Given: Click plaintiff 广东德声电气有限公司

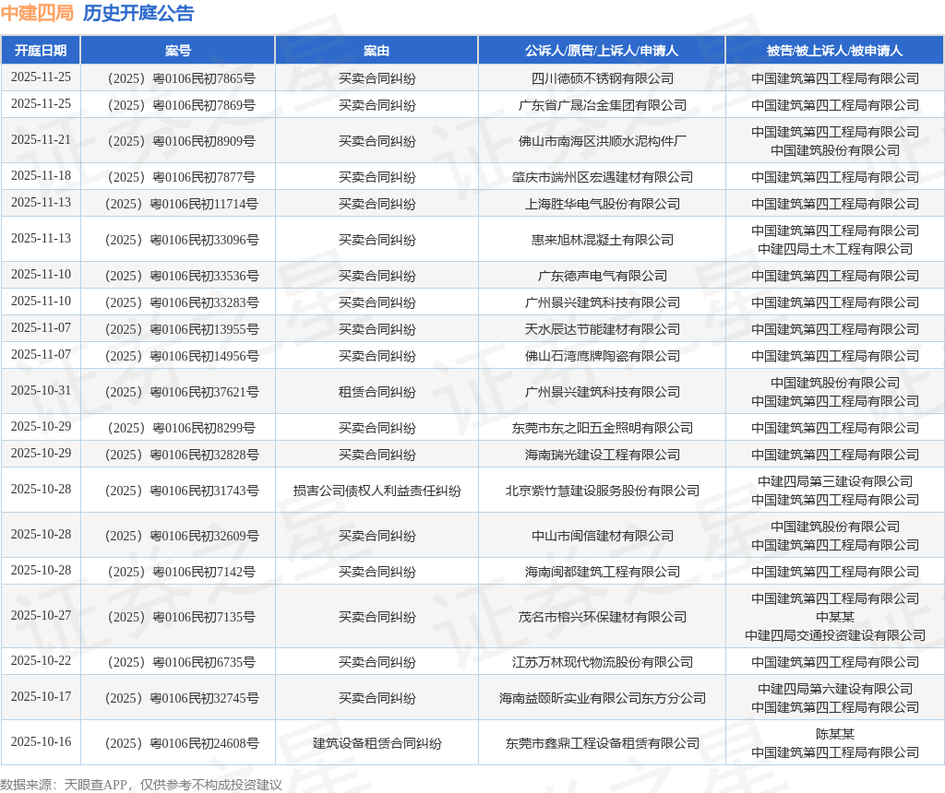Looking at the screenshot, I should (602, 276).
